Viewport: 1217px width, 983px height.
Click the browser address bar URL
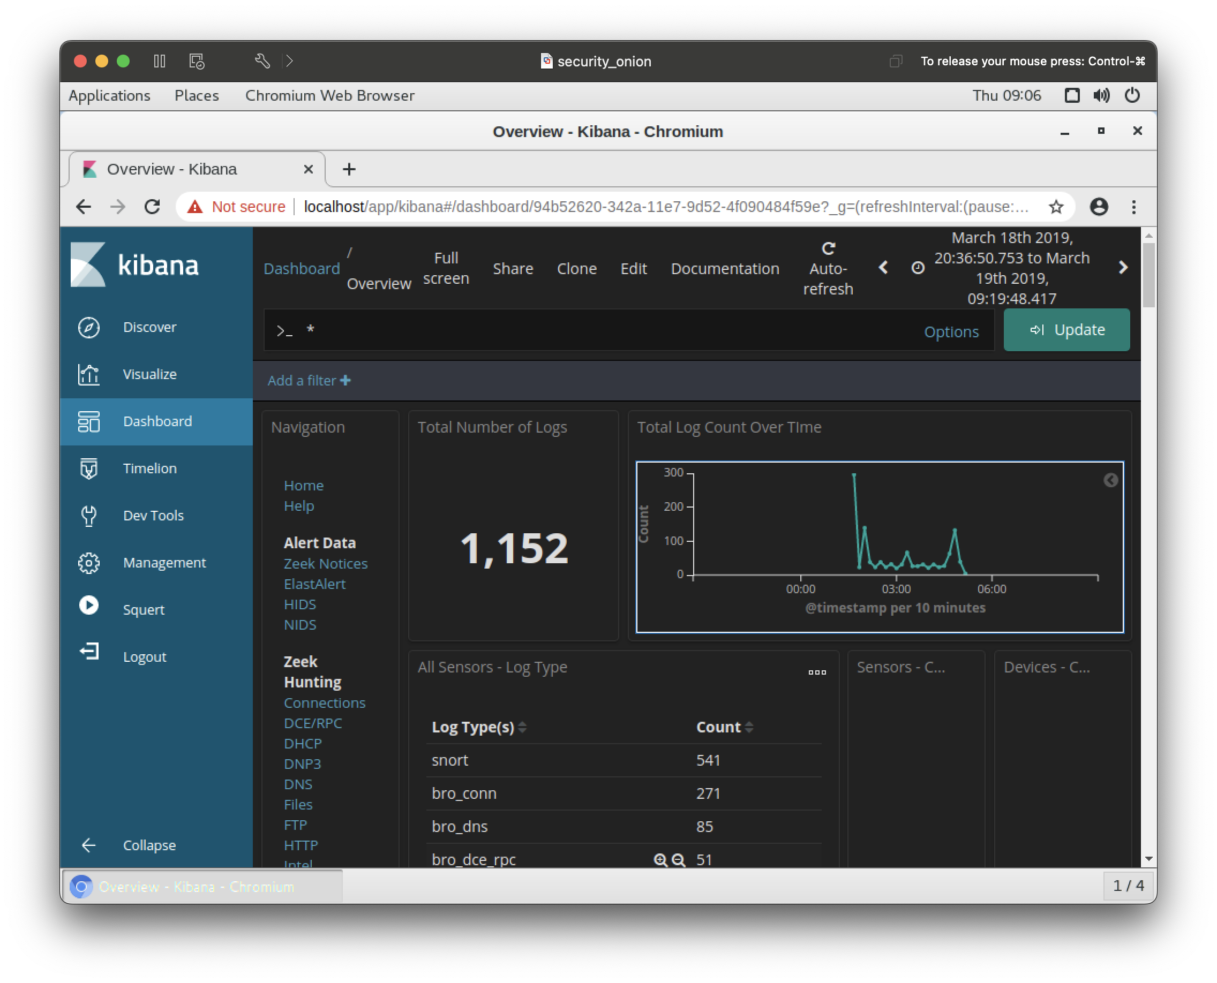[x=666, y=207]
